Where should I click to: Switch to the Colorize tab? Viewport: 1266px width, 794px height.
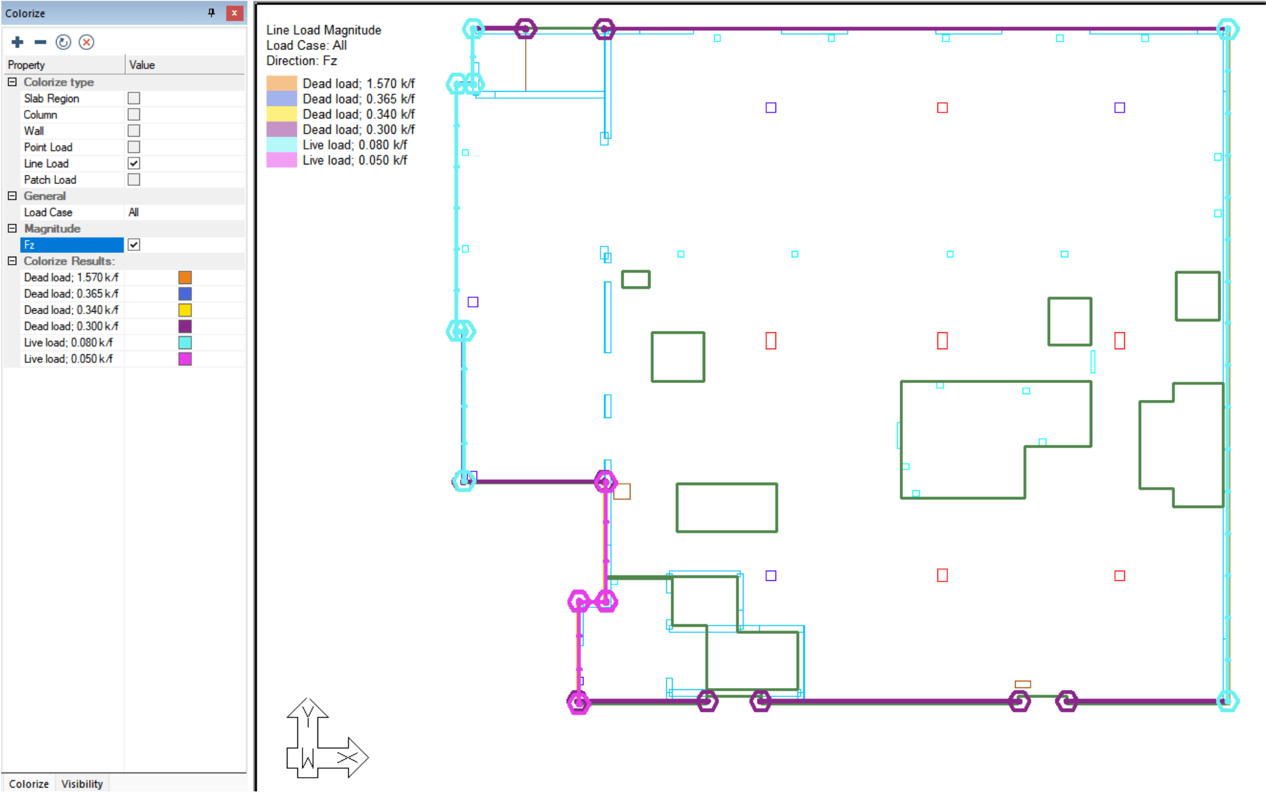(29, 784)
